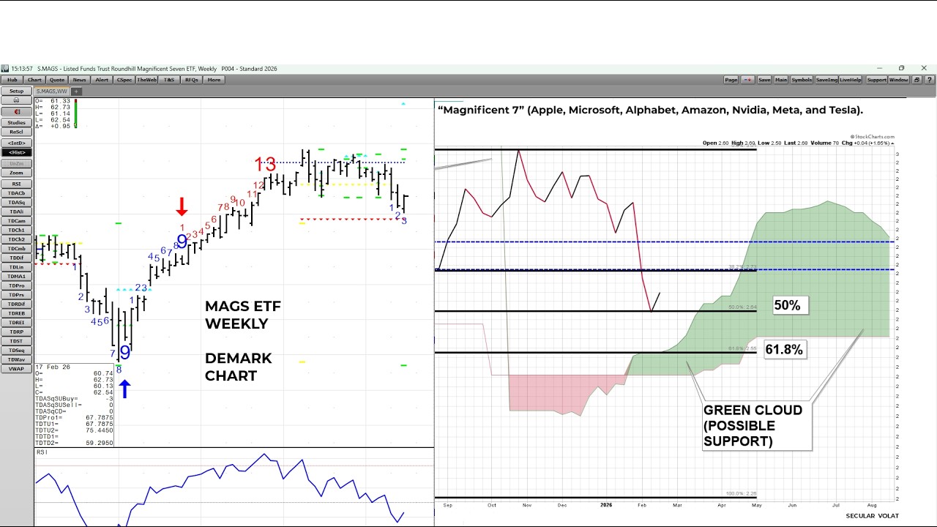Click the Setup button
The height and width of the screenshot is (527, 937).
[16, 91]
